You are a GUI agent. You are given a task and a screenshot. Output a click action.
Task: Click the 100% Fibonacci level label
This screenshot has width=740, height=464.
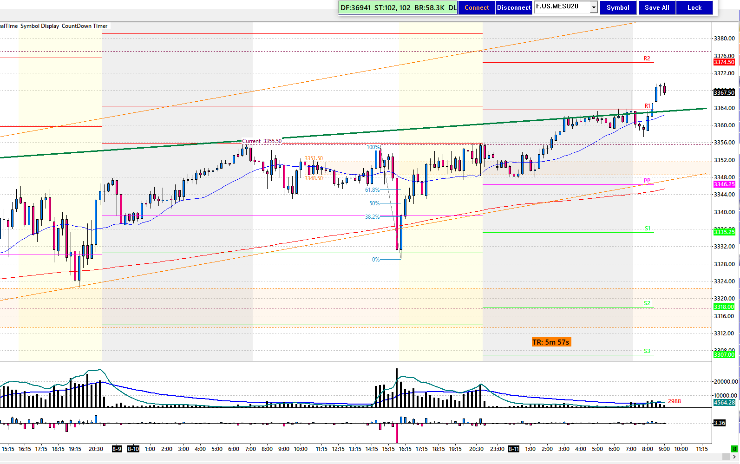pyautogui.click(x=373, y=147)
